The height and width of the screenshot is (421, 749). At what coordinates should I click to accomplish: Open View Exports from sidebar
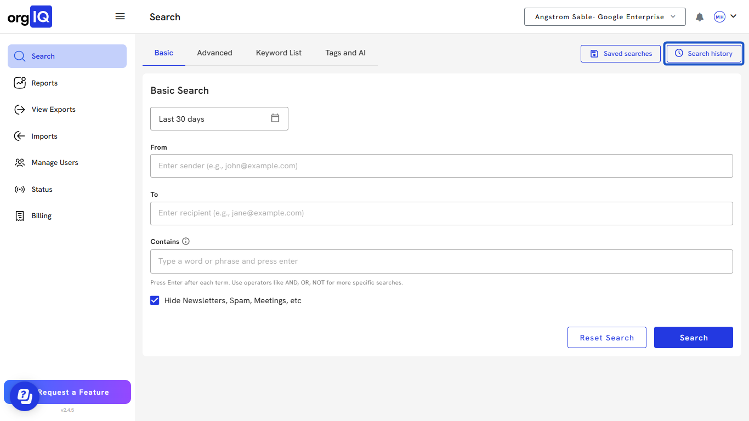tap(53, 110)
